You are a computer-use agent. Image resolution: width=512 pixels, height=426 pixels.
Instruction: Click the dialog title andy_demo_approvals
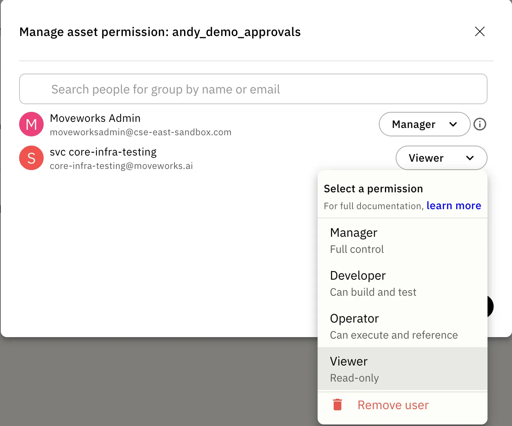(236, 32)
